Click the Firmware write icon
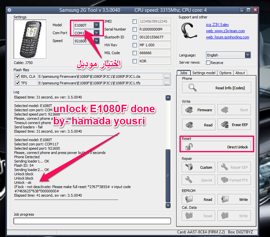The width and height of the screenshot is (270, 237). pos(189,110)
